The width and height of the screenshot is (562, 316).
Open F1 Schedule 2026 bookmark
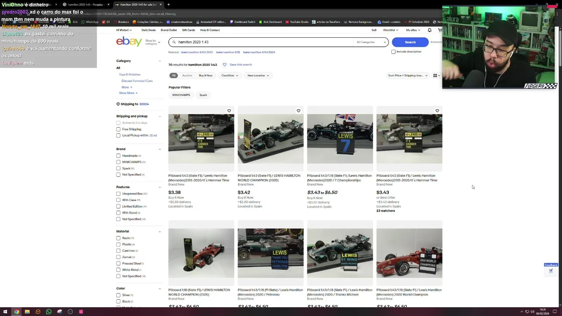pos(417,22)
